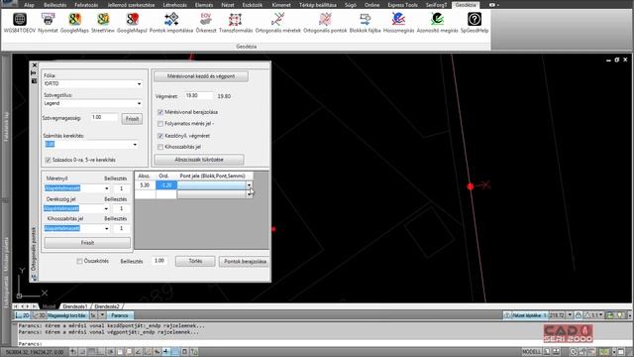The image size is (634, 357).
Task: Select the highlighted Ord. cell
Action: click(166, 185)
